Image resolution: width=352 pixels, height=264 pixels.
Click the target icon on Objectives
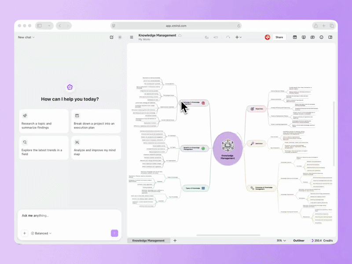[252, 109]
